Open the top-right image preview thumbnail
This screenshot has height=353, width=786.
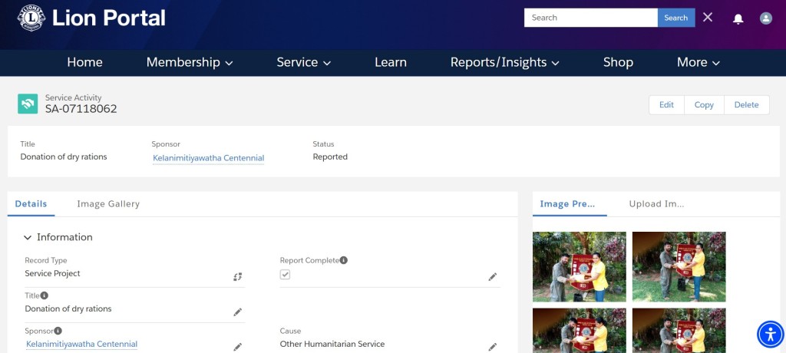(x=679, y=267)
